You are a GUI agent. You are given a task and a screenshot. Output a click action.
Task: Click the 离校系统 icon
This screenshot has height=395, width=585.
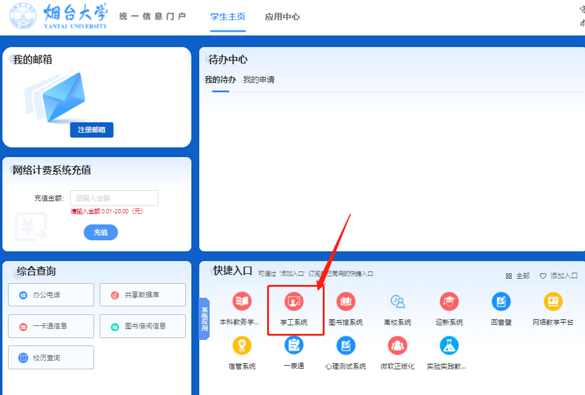[x=397, y=302]
